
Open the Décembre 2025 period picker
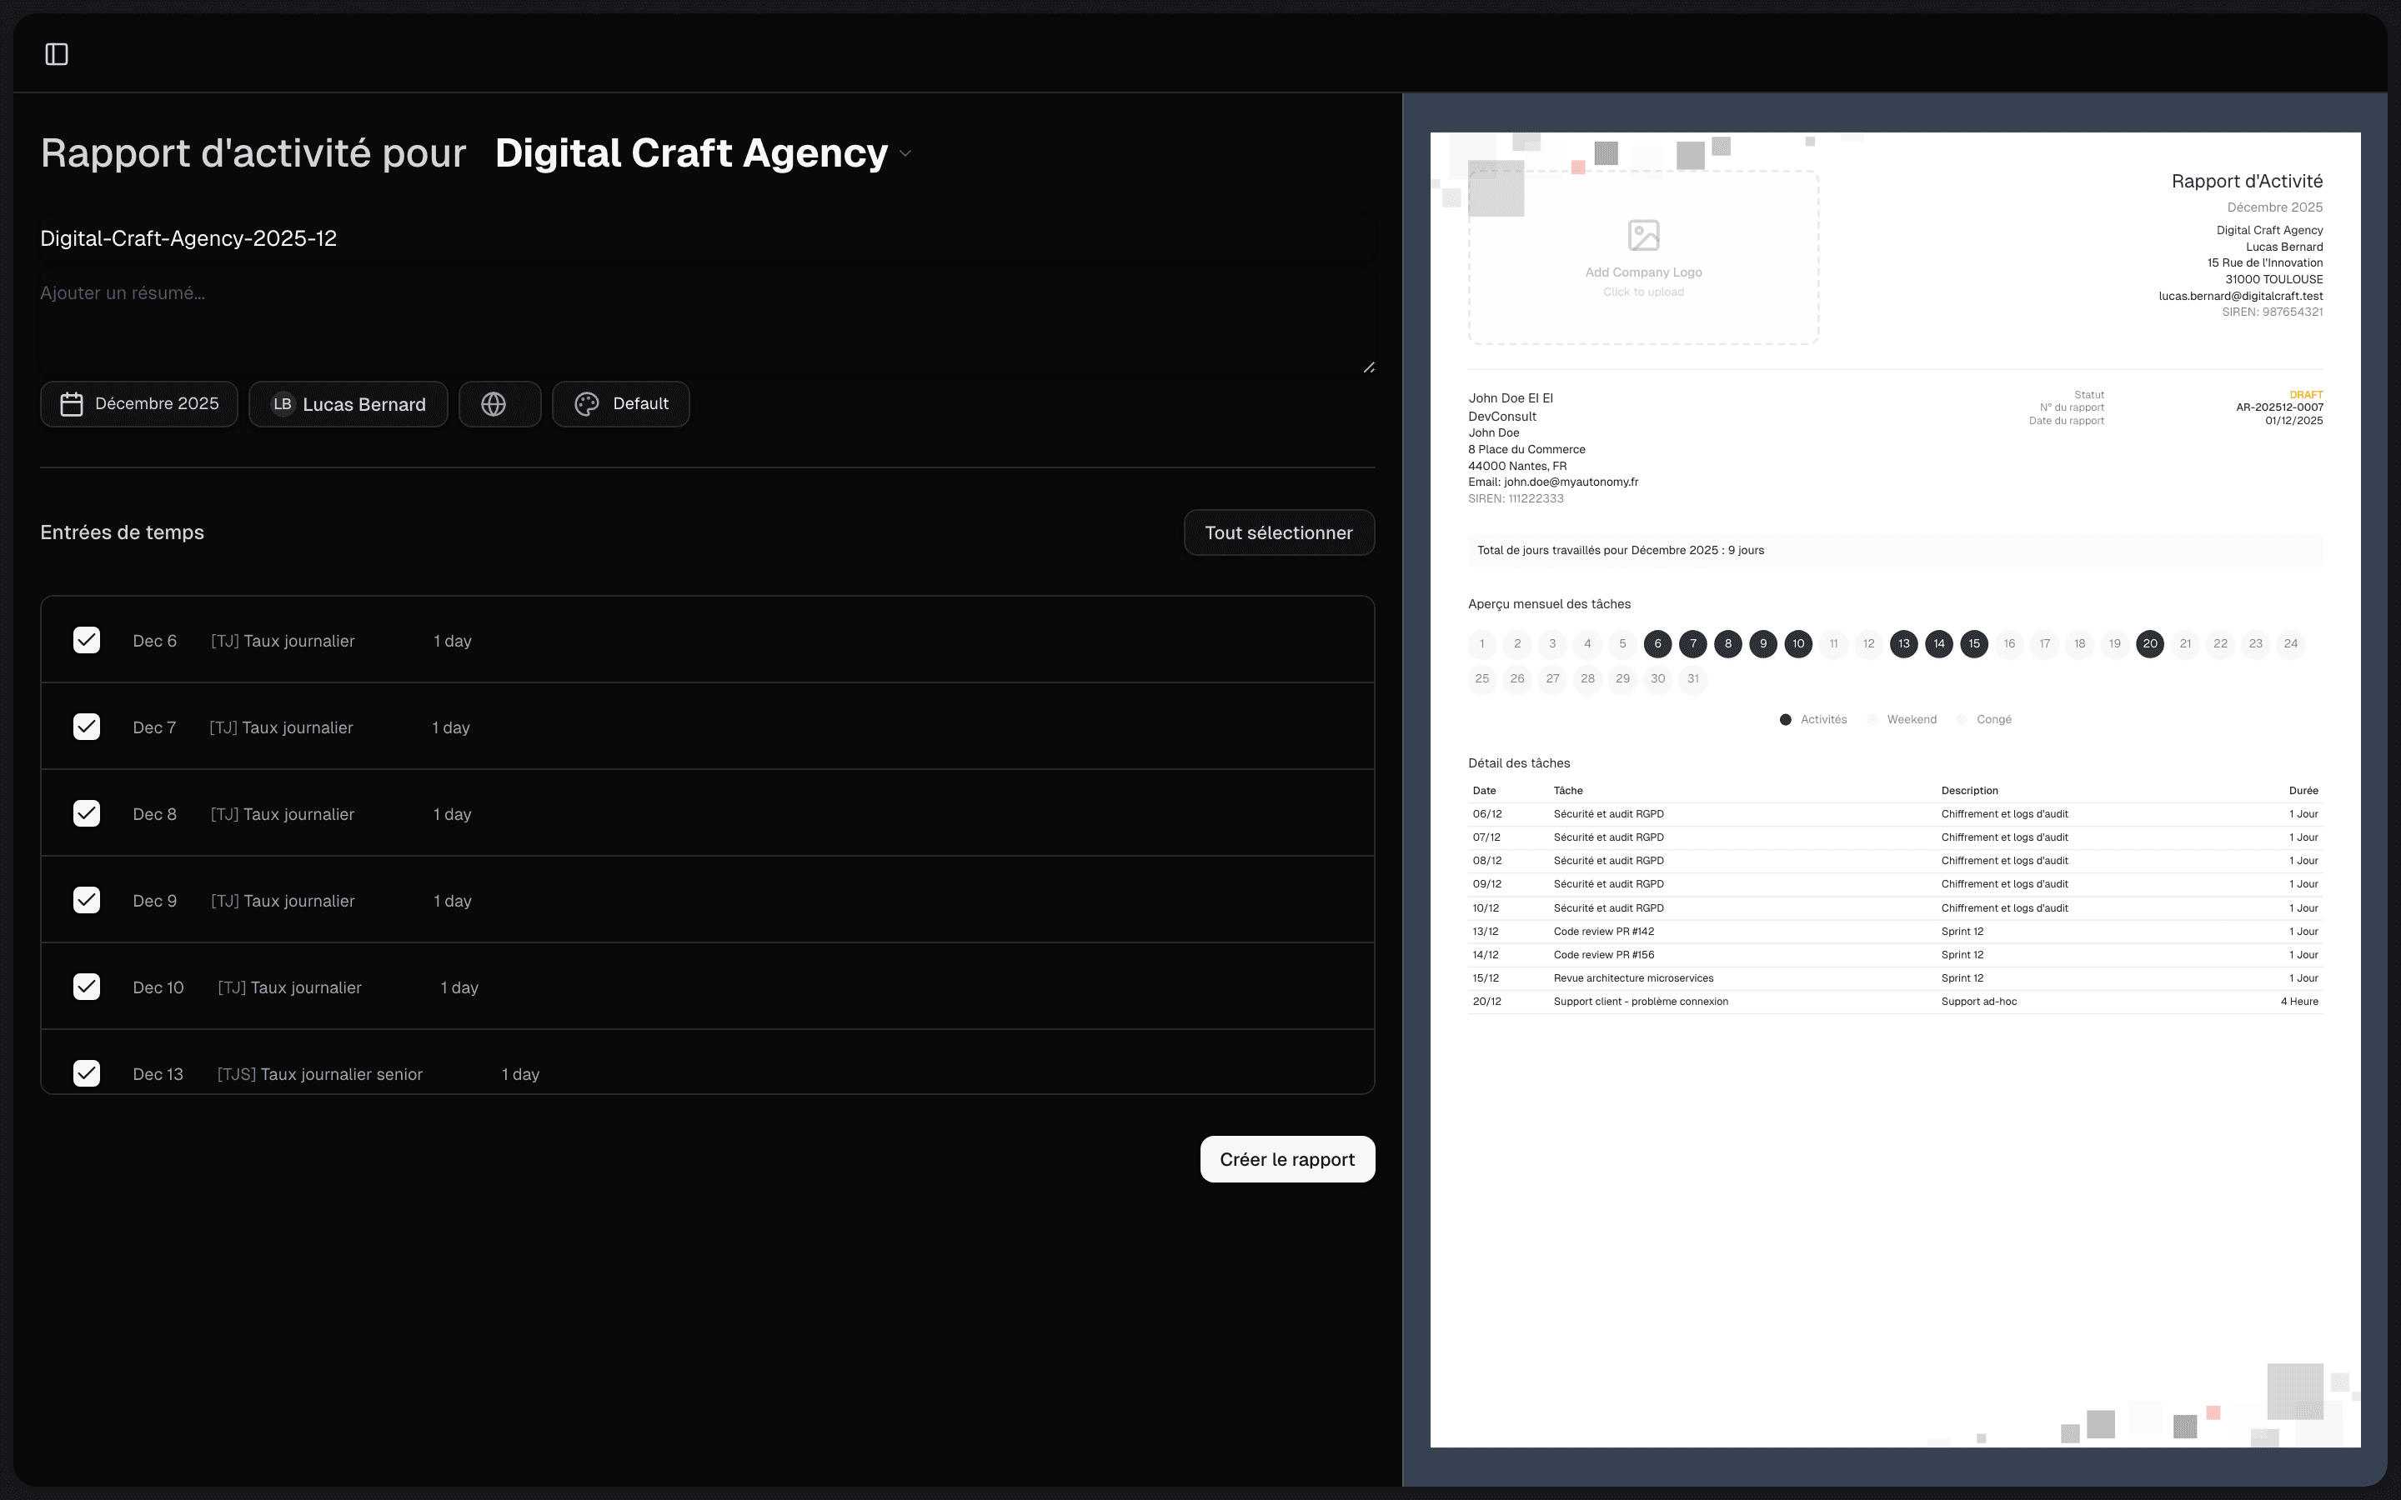coord(139,404)
